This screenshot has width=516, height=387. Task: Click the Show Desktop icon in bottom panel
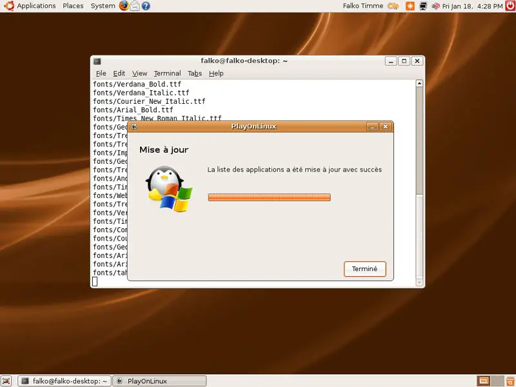[6, 381]
